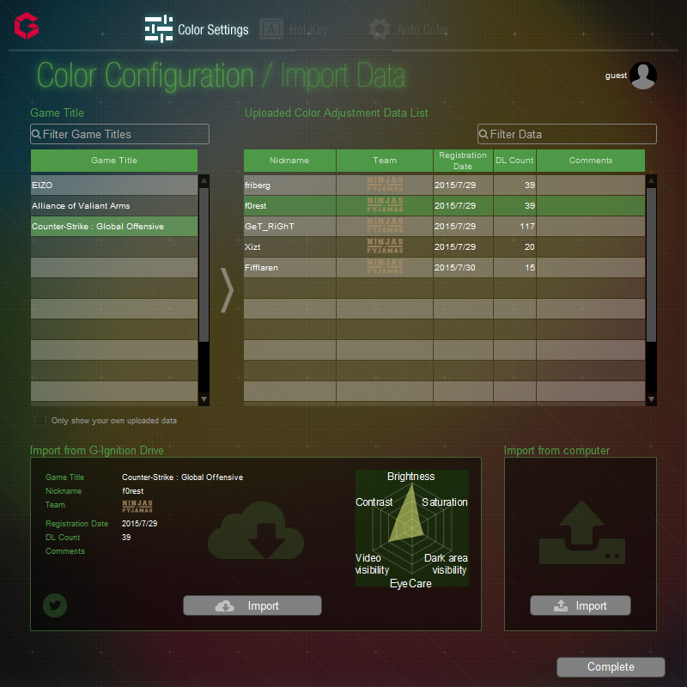The height and width of the screenshot is (687, 687).
Task: Click the Complete button
Action: tap(611, 666)
